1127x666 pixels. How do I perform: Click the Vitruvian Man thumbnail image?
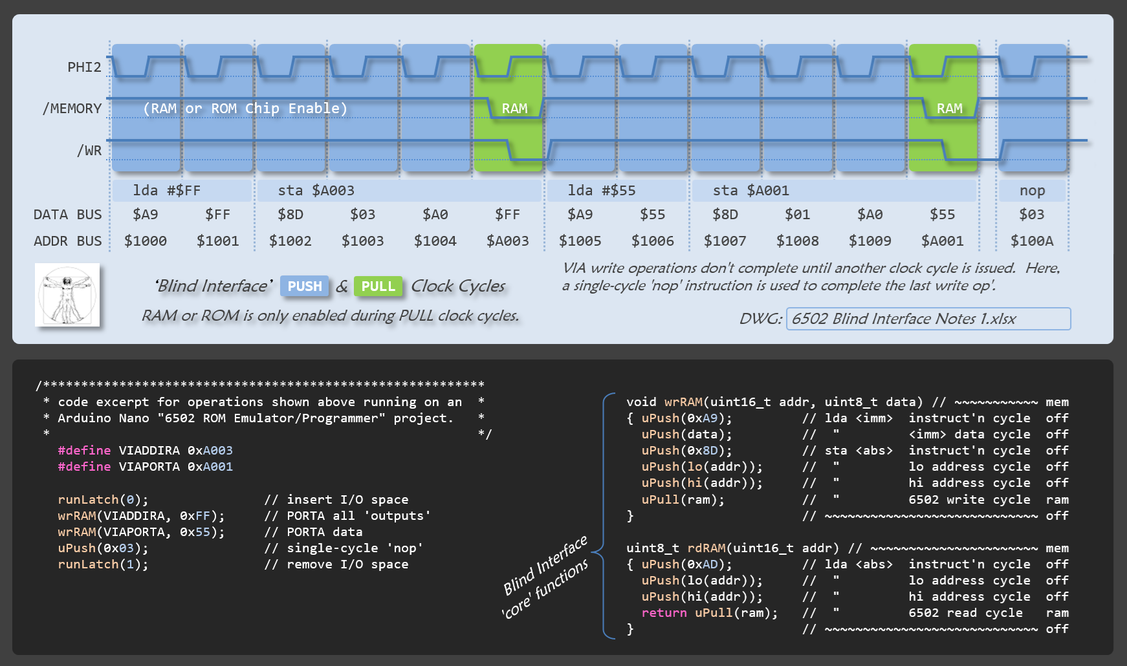pyautogui.click(x=67, y=295)
